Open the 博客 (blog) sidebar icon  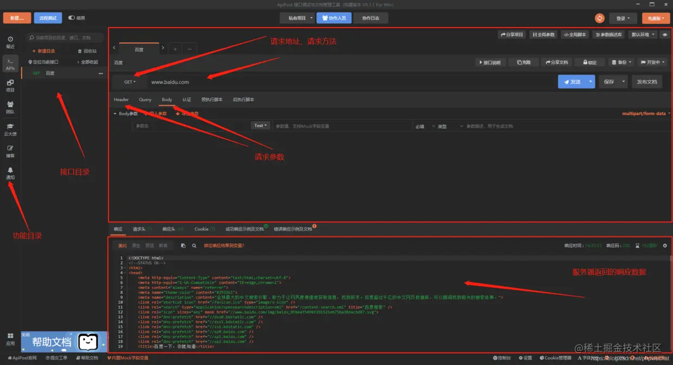pos(10,151)
